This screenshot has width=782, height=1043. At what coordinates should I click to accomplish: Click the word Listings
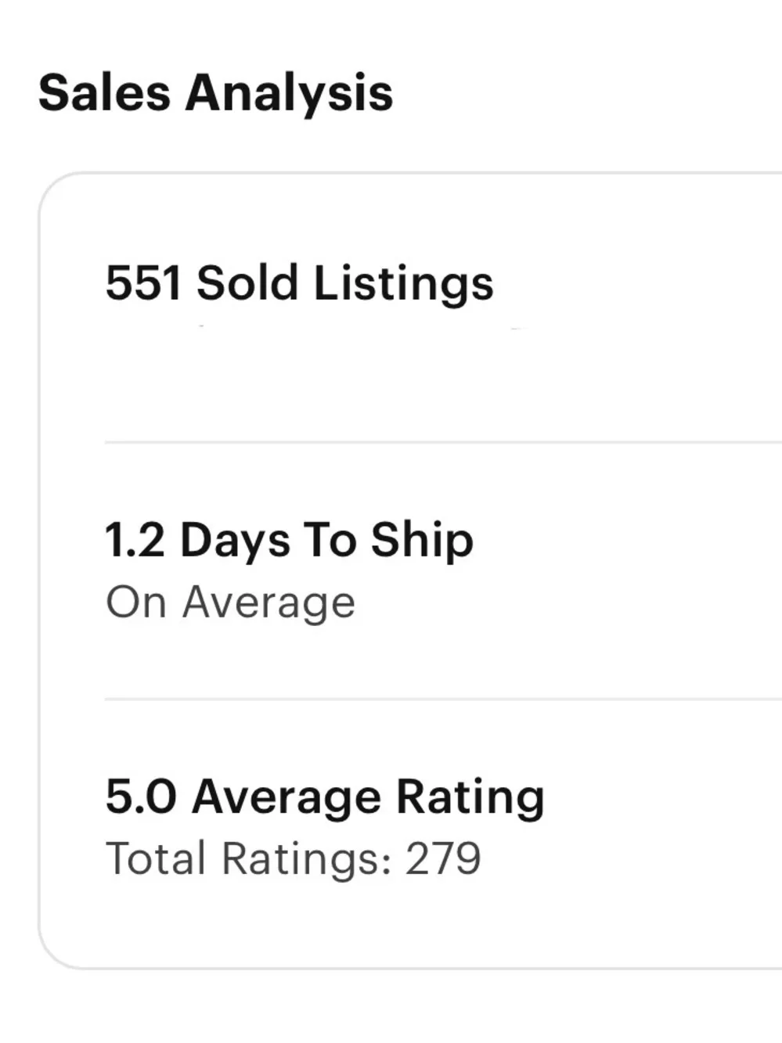pos(404,284)
